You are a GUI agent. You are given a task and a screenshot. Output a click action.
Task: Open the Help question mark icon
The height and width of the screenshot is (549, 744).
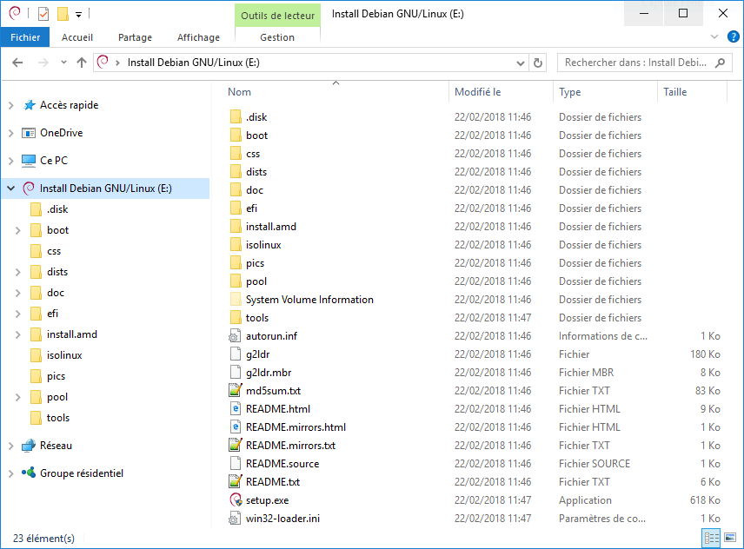[x=733, y=37]
